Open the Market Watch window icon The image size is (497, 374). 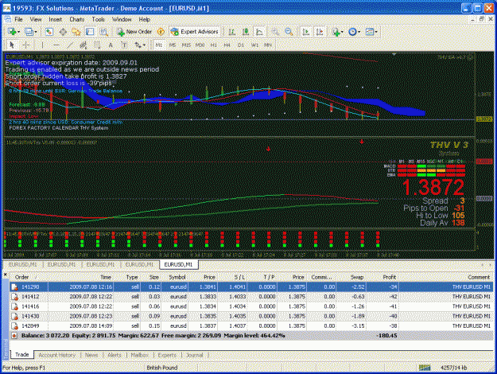click(49, 32)
